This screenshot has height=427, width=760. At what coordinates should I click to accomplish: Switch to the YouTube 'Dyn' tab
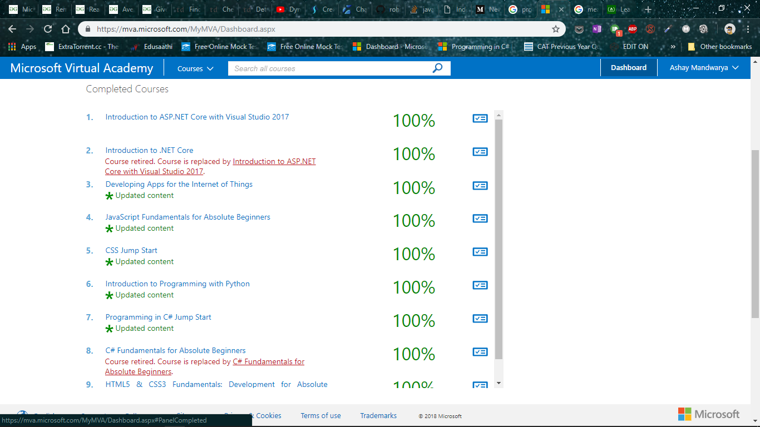[x=288, y=9]
